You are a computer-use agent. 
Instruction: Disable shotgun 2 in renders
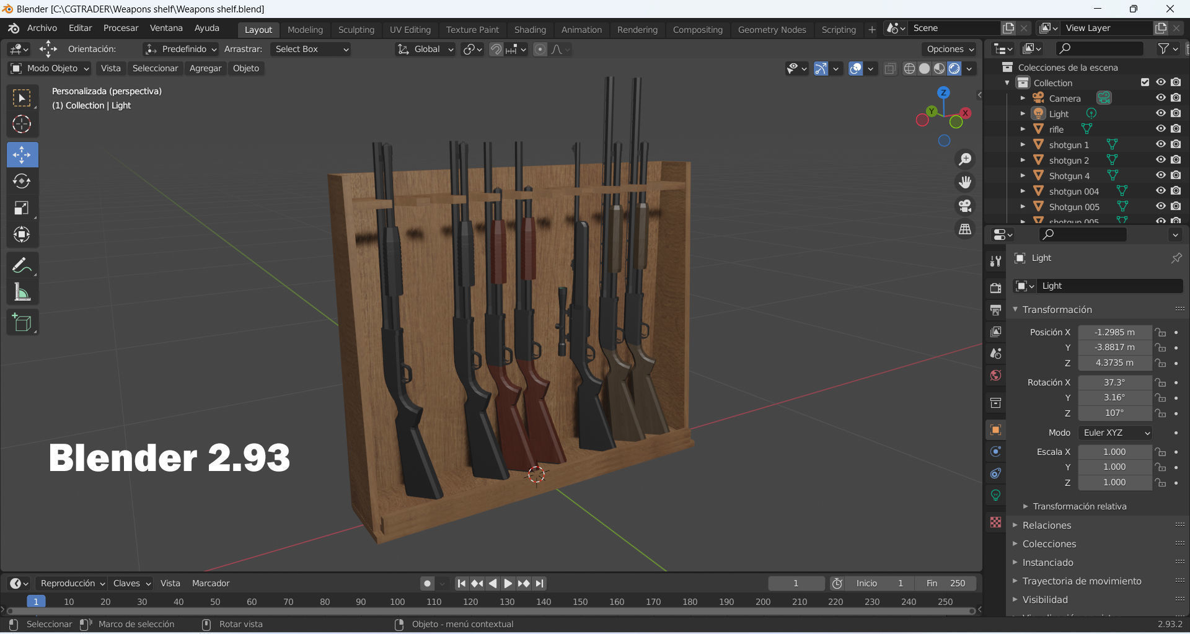coord(1176,160)
